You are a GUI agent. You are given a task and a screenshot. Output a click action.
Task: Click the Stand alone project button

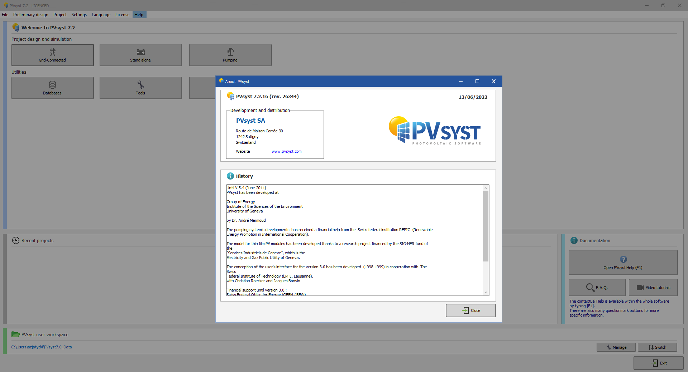pos(141,55)
